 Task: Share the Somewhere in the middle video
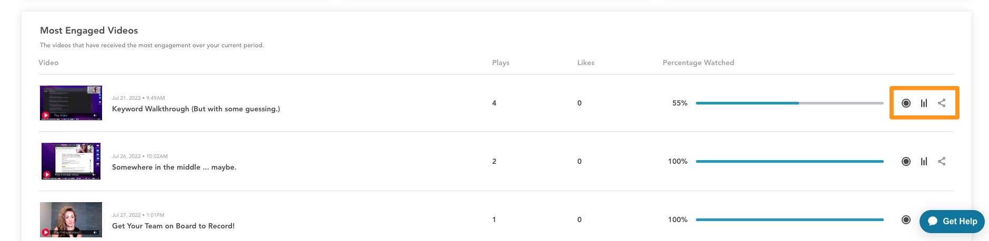(942, 161)
